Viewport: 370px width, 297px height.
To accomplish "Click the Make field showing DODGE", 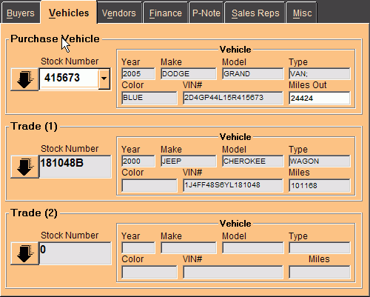I will [x=189, y=74].
